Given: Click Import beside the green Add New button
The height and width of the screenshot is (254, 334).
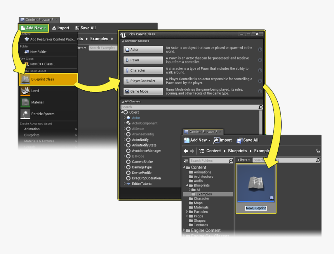Looking at the screenshot, I should pos(61,28).
